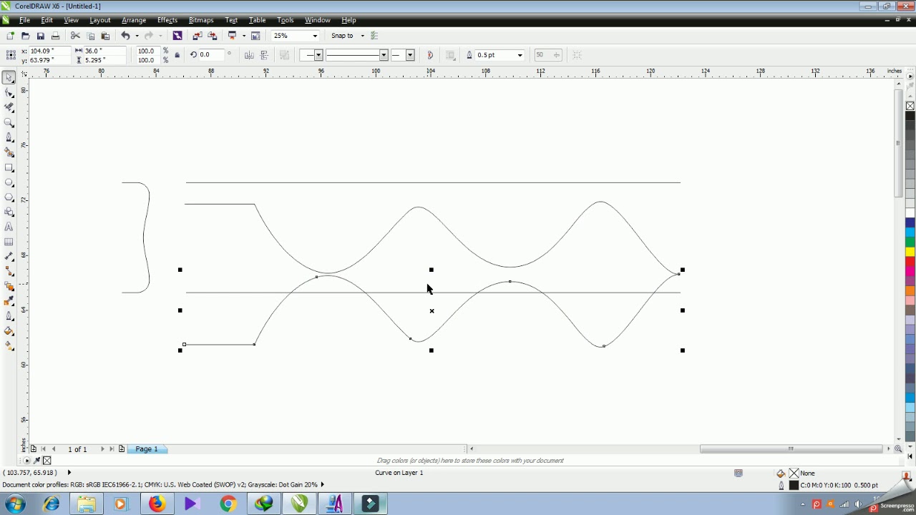Click the Save icon in toolbar

pos(40,36)
